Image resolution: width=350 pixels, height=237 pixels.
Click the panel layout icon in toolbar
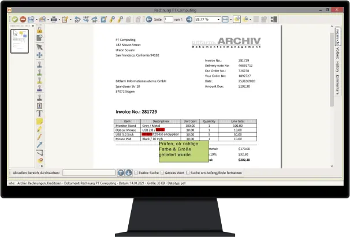coord(274,20)
